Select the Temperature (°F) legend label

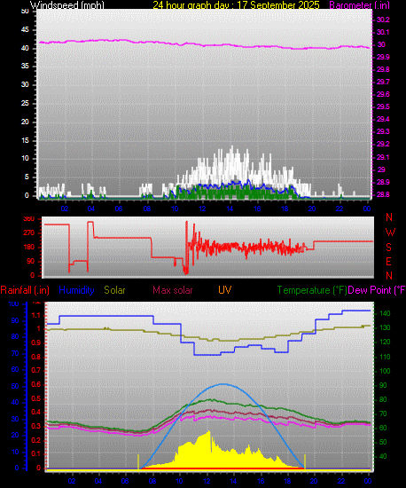312,290
